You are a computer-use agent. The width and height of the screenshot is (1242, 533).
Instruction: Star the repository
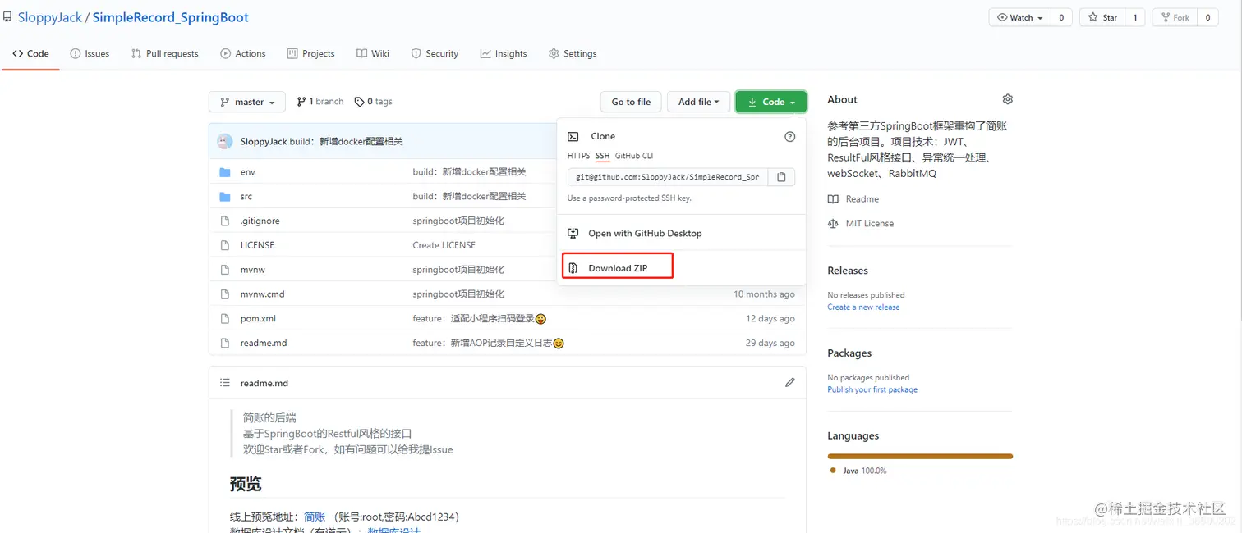tap(1102, 17)
